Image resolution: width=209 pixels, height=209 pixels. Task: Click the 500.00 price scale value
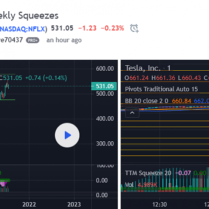click(105, 94)
